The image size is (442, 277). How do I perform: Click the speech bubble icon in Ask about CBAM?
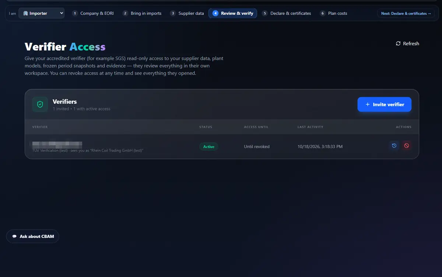click(14, 237)
